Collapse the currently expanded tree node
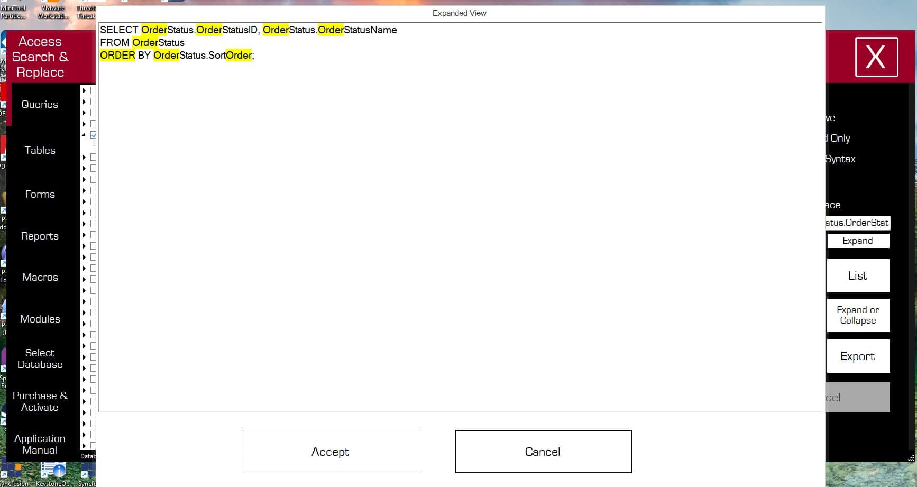The height and width of the screenshot is (487, 917). 84,135
